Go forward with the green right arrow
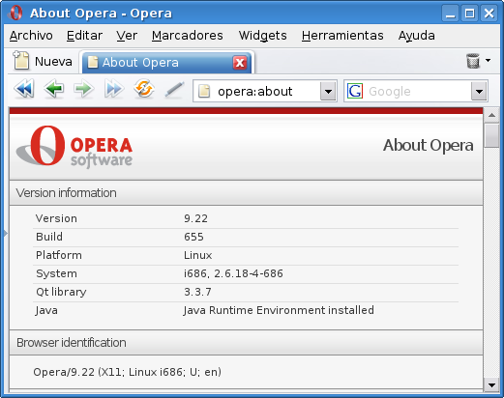The width and height of the screenshot is (504, 398). pos(83,89)
